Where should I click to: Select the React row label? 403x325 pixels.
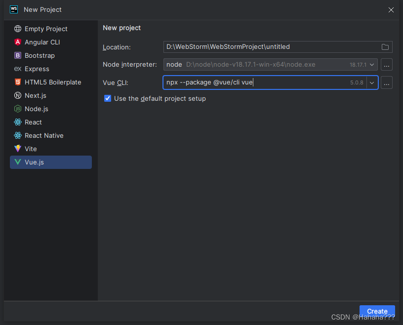pyautogui.click(x=33, y=122)
